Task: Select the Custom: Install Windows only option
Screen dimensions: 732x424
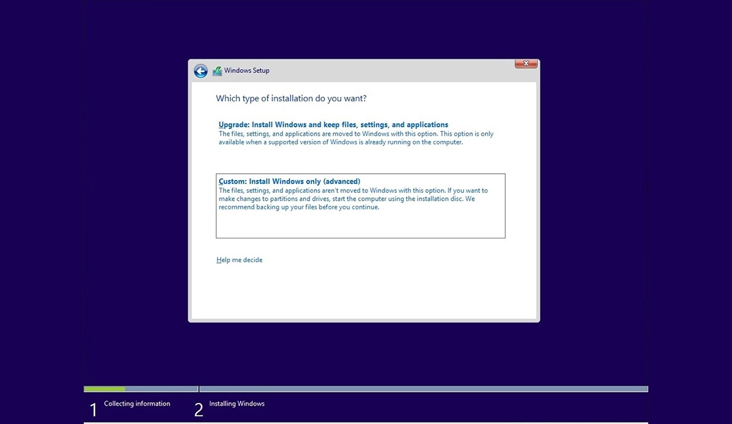Action: (x=290, y=180)
